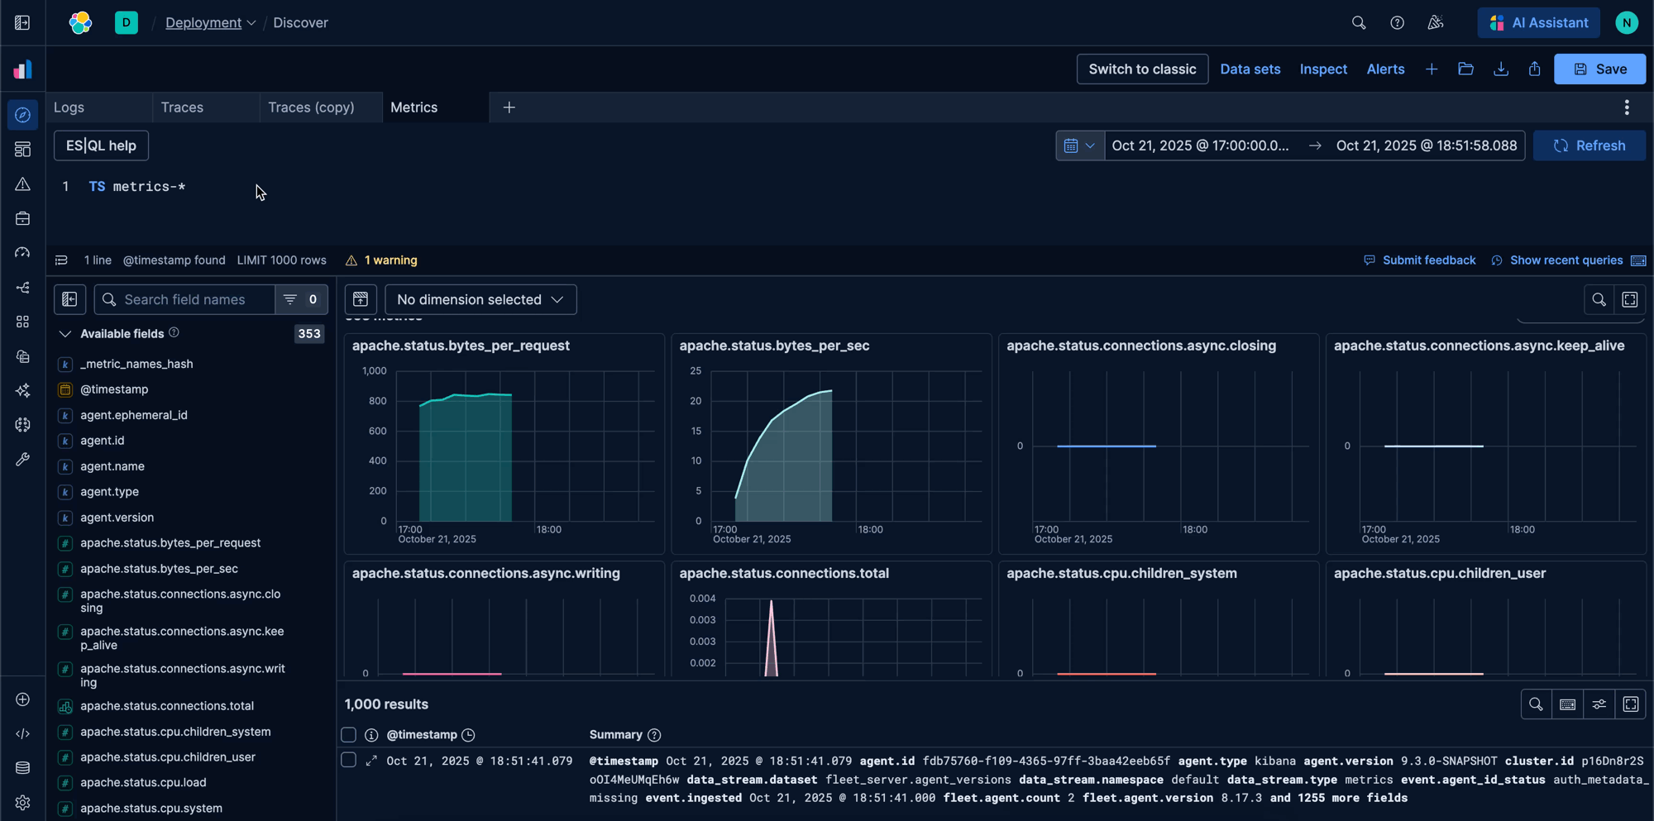The height and width of the screenshot is (821, 1654).
Task: Open the Discover compass icon in sidebar
Action: [x=22, y=115]
